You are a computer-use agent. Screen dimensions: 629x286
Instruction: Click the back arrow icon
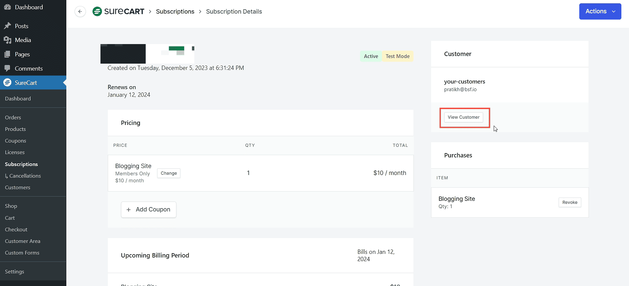click(80, 12)
